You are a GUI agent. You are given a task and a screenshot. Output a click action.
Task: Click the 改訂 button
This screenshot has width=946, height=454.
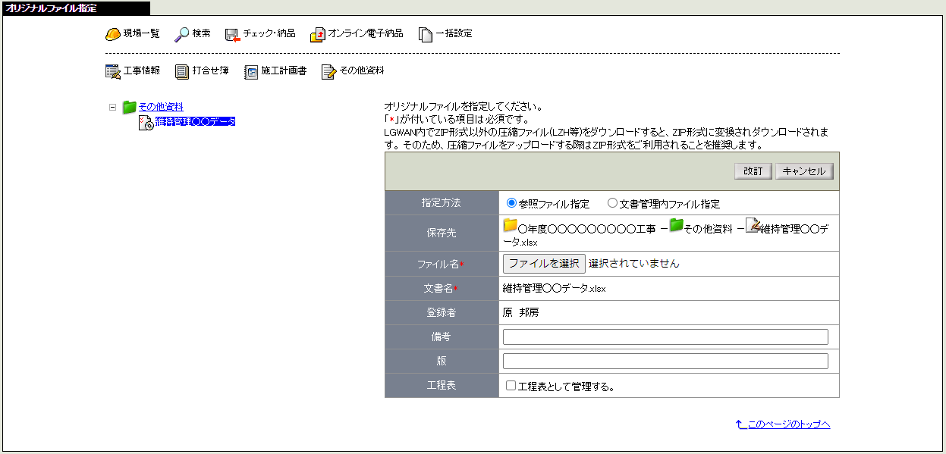click(753, 171)
